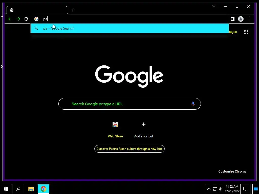Open the volume tray icon
This screenshot has height=194, width=259.
click(221, 189)
